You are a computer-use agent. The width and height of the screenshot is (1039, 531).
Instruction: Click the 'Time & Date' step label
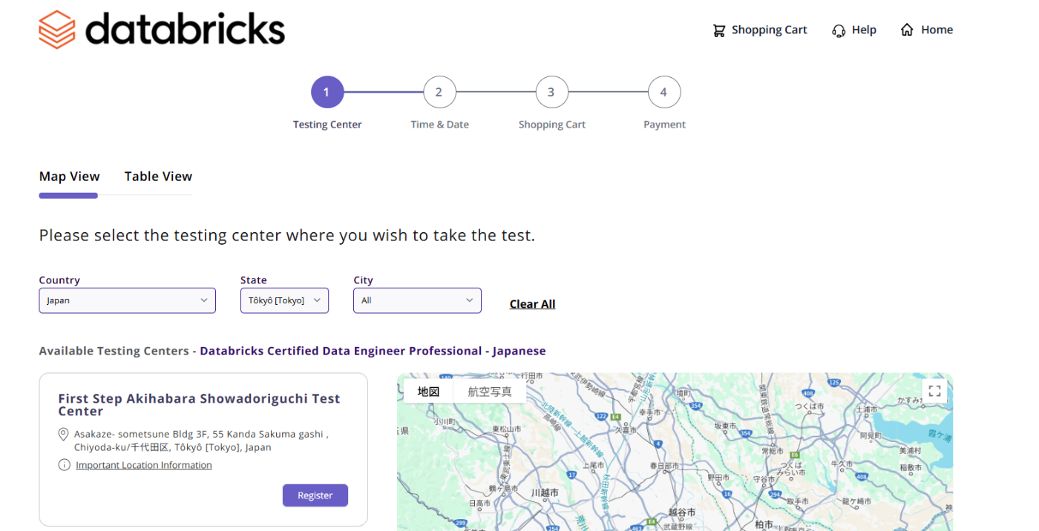(x=440, y=125)
